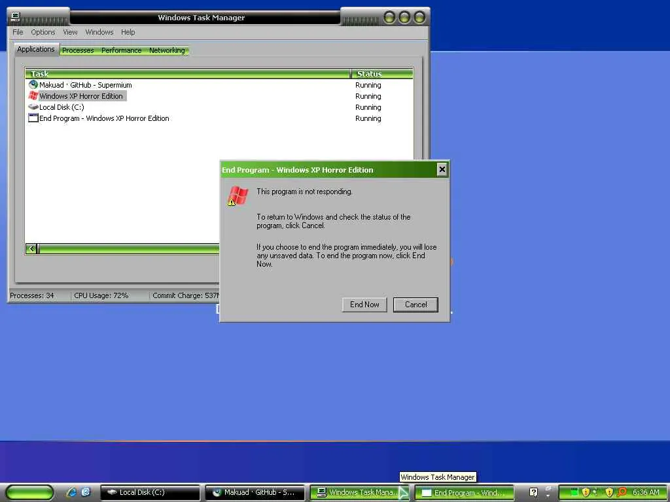Click 'Processes: 34' in status bar

click(x=32, y=295)
